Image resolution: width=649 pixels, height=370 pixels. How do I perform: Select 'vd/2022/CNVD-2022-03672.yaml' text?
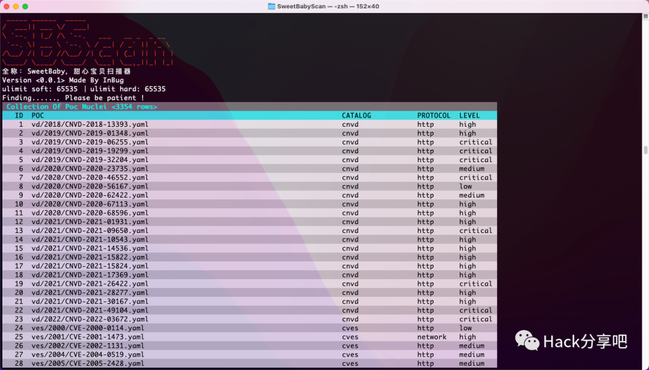pyautogui.click(x=90, y=319)
